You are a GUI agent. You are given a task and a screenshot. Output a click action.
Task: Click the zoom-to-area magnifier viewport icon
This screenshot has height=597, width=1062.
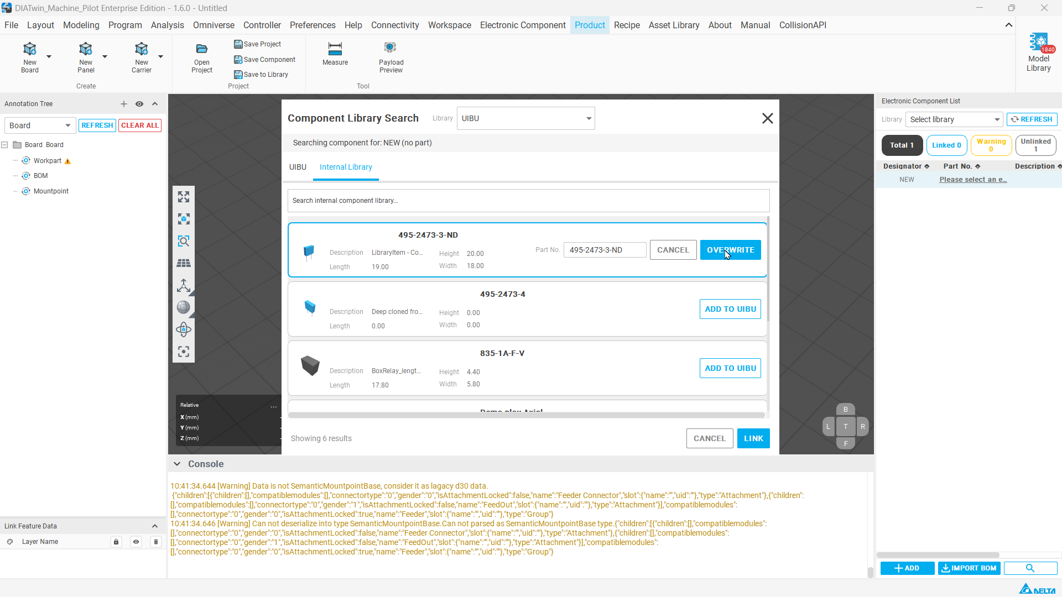click(184, 241)
